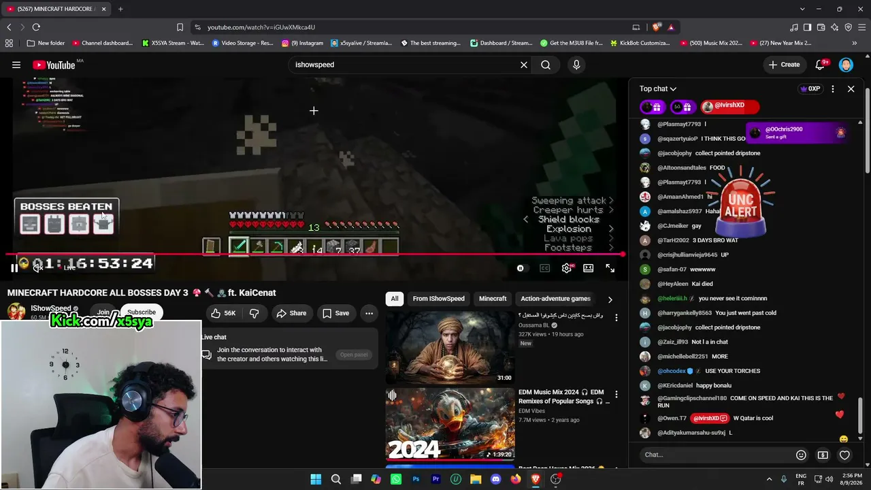This screenshot has height=490, width=871.
Task: Open Top chat mode dropdown
Action: (x=658, y=89)
